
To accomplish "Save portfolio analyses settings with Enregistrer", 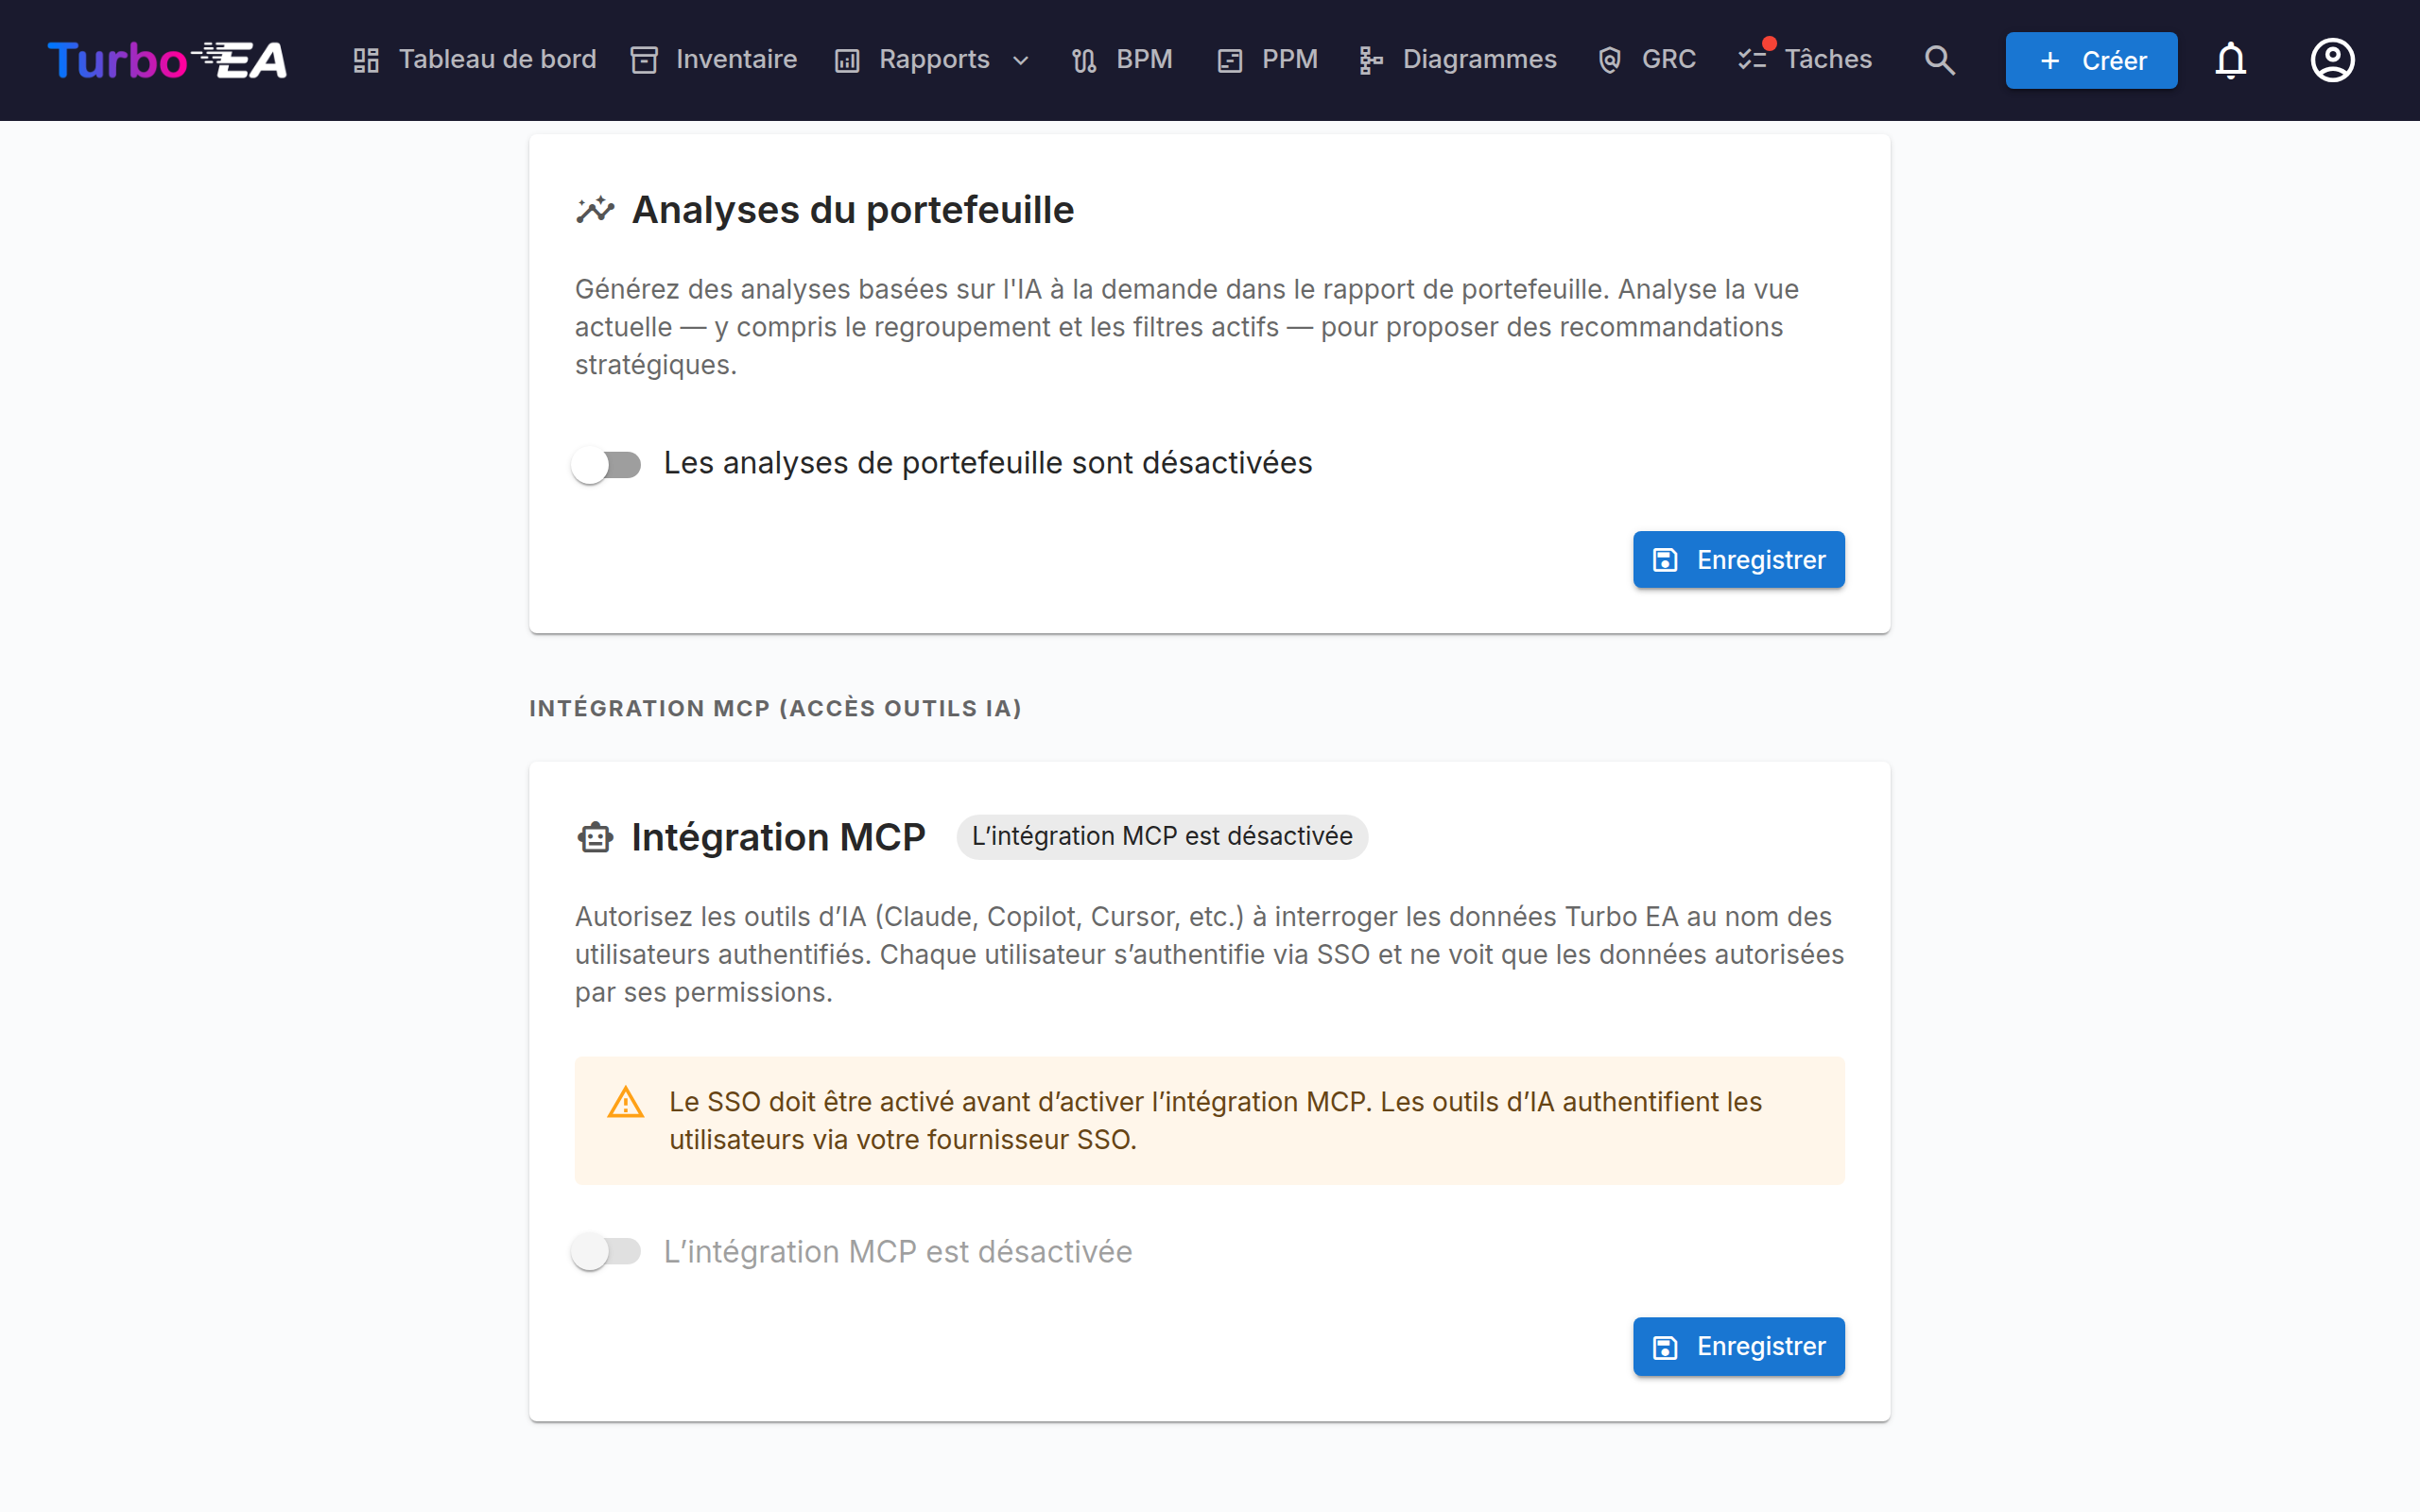I will pyautogui.click(x=1738, y=560).
